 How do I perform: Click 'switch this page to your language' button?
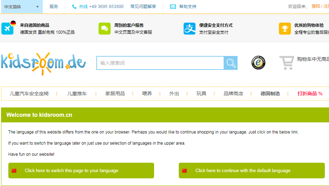pos(81,170)
